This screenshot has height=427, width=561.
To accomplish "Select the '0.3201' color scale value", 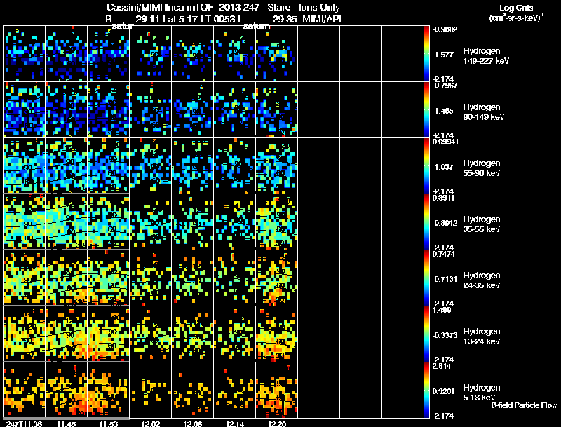I will click(x=444, y=392).
